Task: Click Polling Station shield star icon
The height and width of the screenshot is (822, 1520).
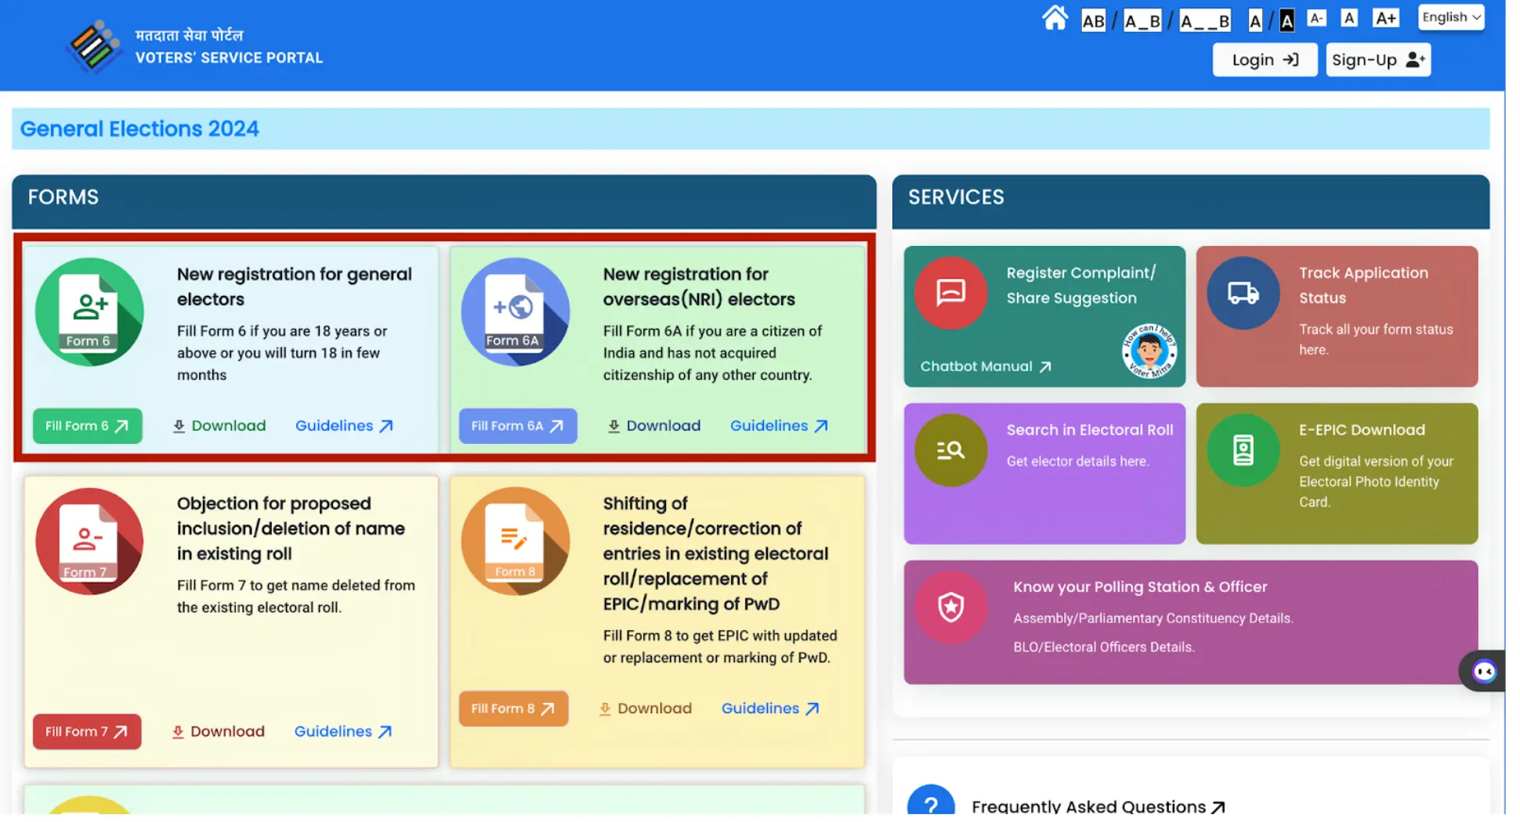Action: coord(950,607)
